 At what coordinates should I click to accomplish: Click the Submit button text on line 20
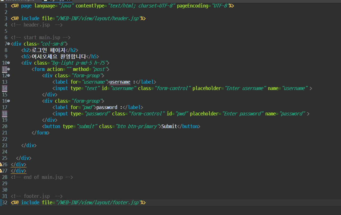169,126
